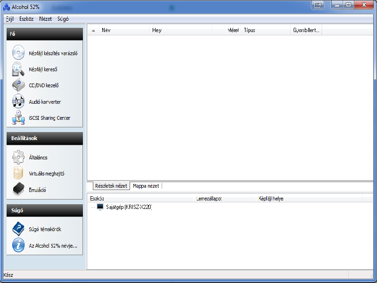Open the Fájl menu

click(9, 19)
